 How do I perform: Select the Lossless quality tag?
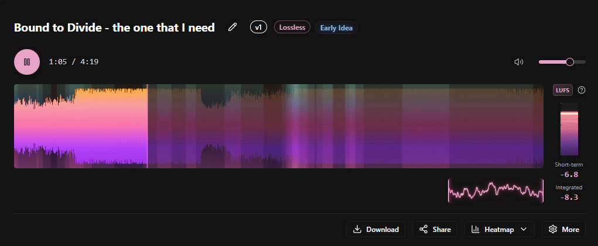pos(292,27)
